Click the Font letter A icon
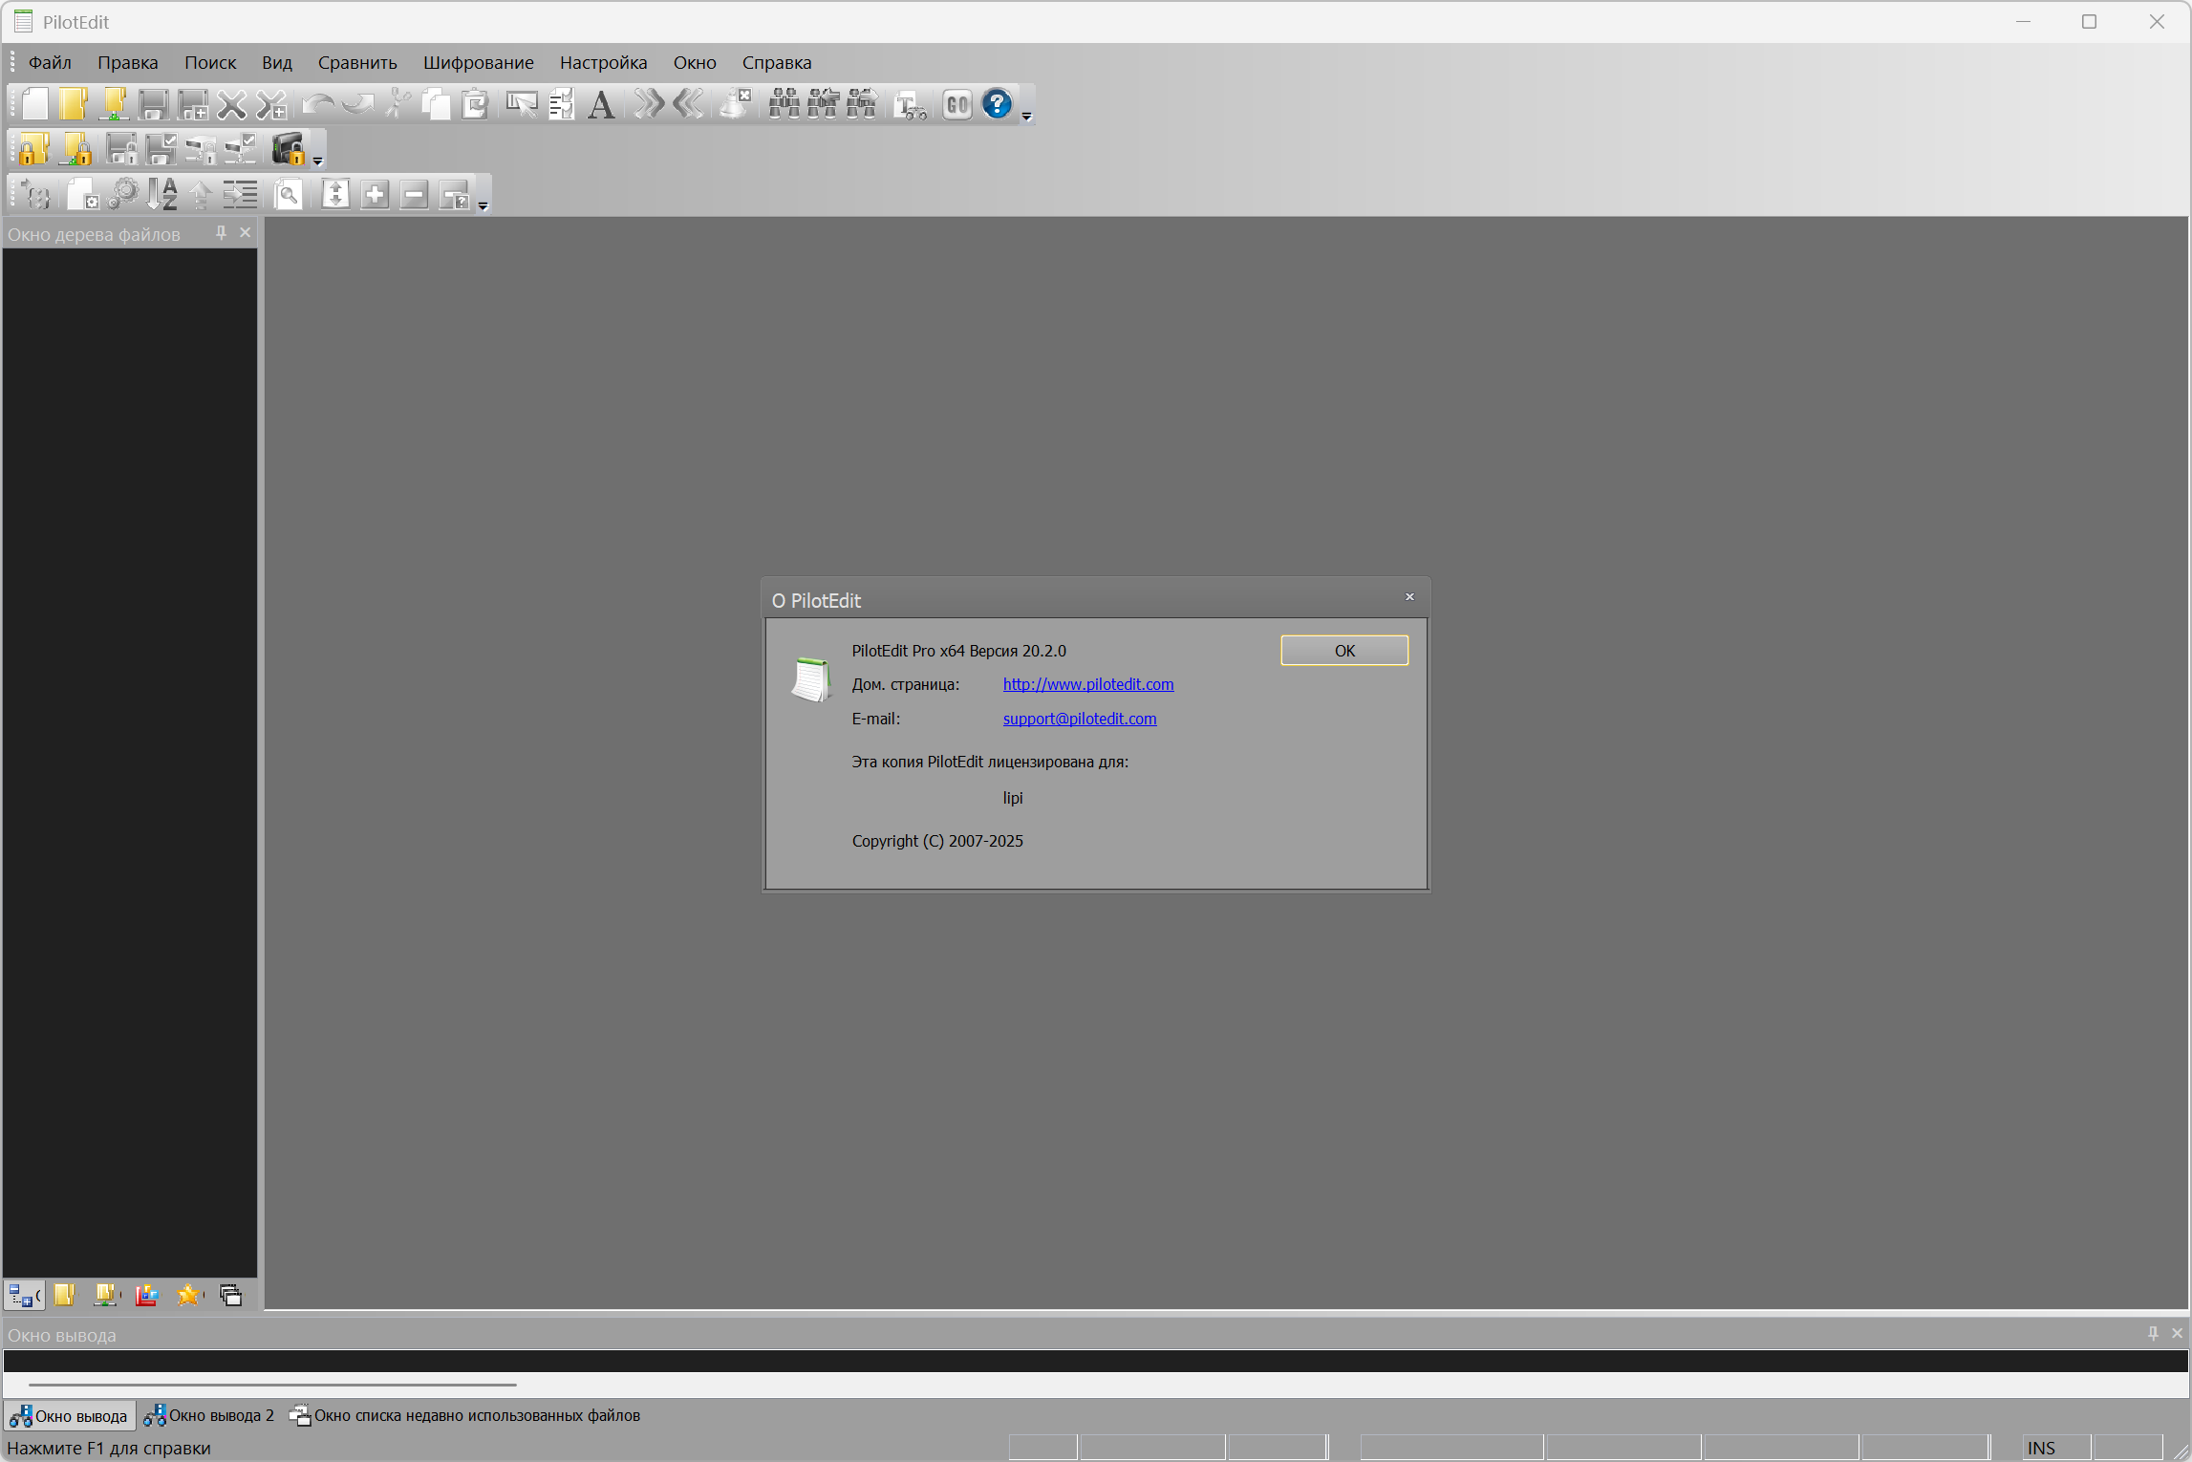2192x1462 pixels. pyautogui.click(x=601, y=104)
